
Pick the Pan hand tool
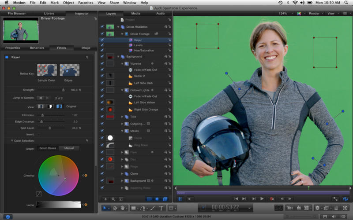coord(123,208)
